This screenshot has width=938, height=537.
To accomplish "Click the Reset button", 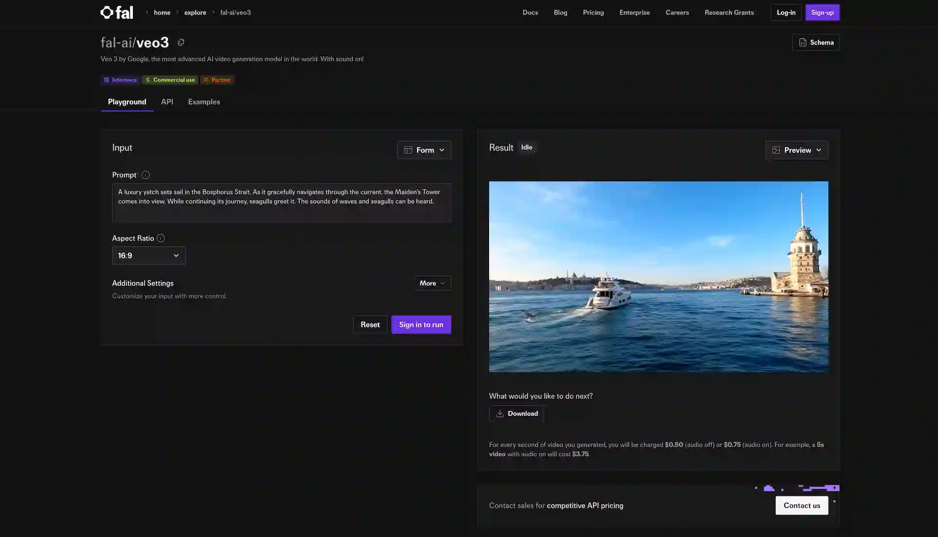I will pos(370,324).
